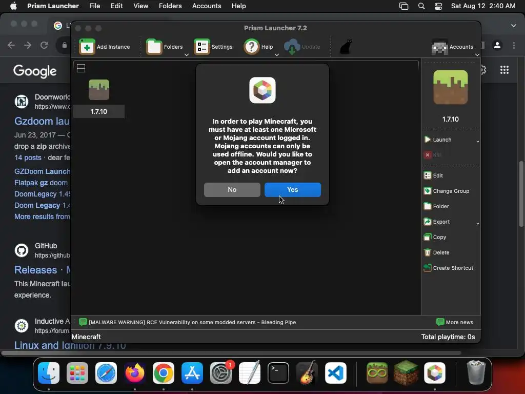The height and width of the screenshot is (394, 525).
Task: Click the Kill instance icon
Action: pyautogui.click(x=428, y=155)
